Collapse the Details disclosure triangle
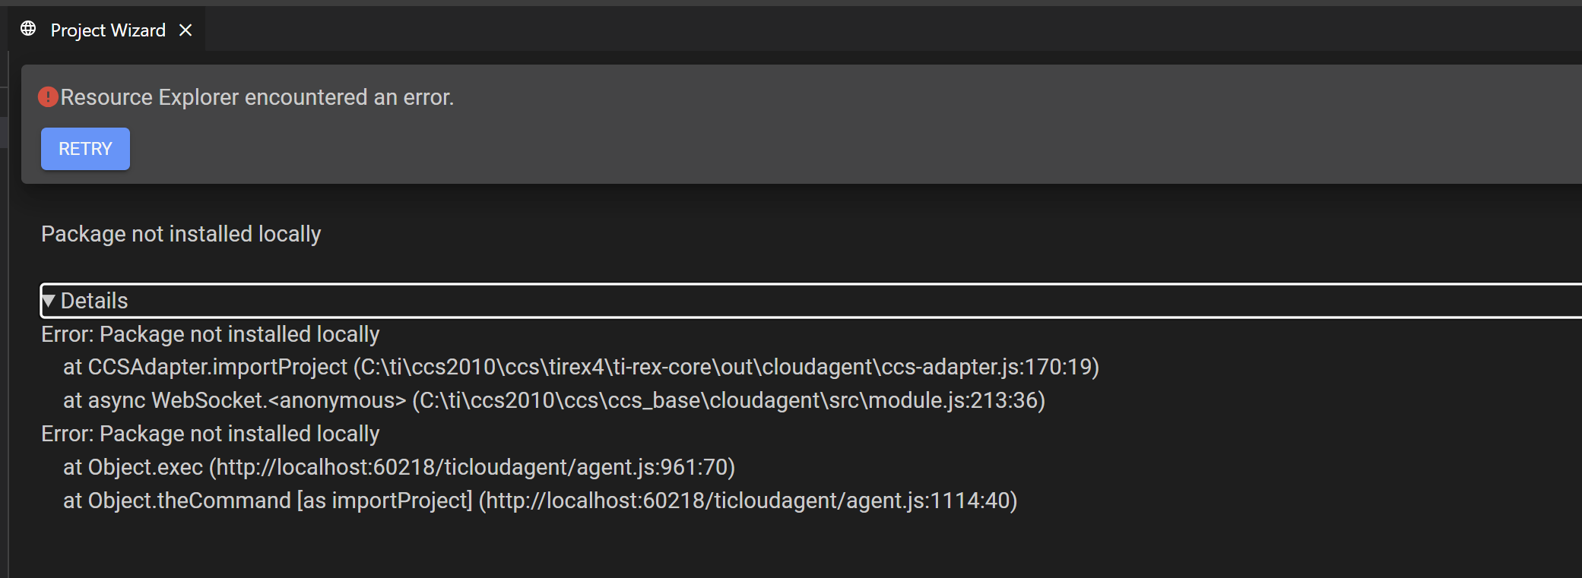Image resolution: width=1582 pixels, height=578 pixels. point(49,301)
